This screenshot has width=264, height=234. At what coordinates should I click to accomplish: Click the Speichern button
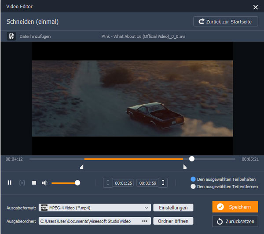(235, 207)
